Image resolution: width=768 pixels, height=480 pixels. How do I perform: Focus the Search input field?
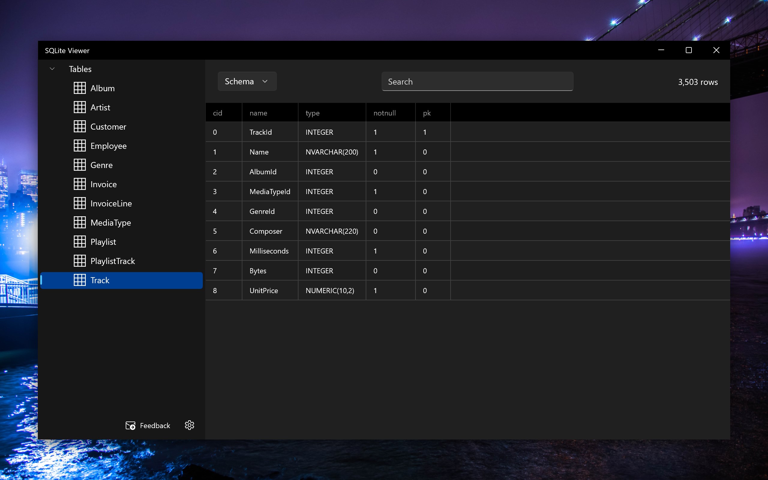click(x=477, y=81)
